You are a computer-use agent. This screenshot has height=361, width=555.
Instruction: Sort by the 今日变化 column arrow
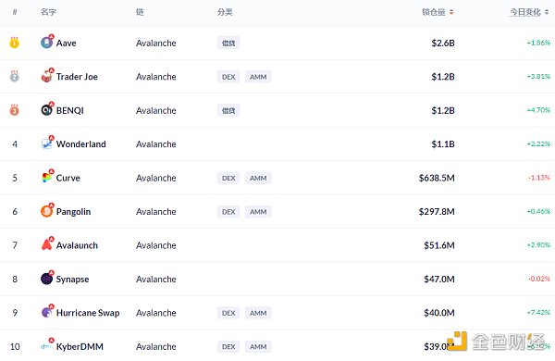click(x=547, y=12)
